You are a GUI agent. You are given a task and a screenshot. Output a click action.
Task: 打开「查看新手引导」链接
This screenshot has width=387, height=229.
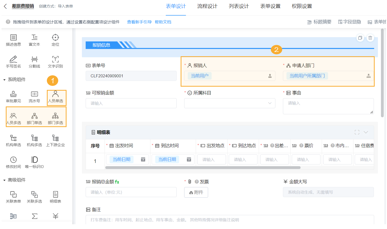pos(139,22)
